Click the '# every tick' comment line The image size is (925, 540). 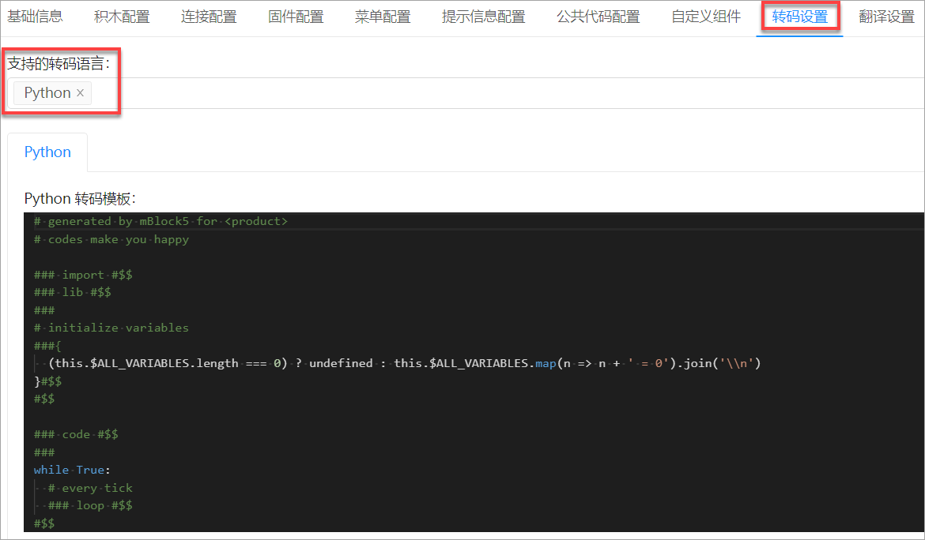(90, 488)
